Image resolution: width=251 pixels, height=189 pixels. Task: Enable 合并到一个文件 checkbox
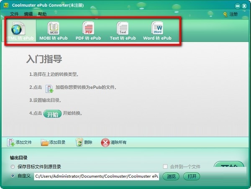165,166
